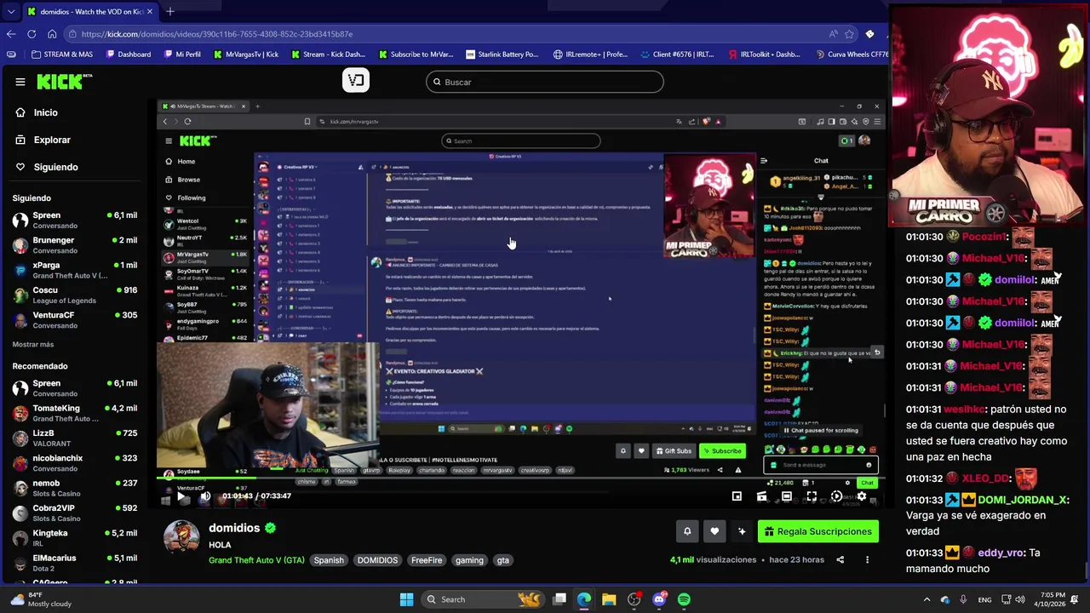The height and width of the screenshot is (613, 1090).
Task: Toggle theater mode on the VOD player
Action: (x=786, y=496)
